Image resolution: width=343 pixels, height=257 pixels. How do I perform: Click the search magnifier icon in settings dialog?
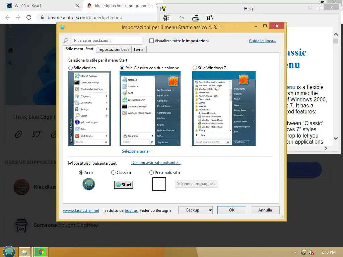click(x=66, y=40)
